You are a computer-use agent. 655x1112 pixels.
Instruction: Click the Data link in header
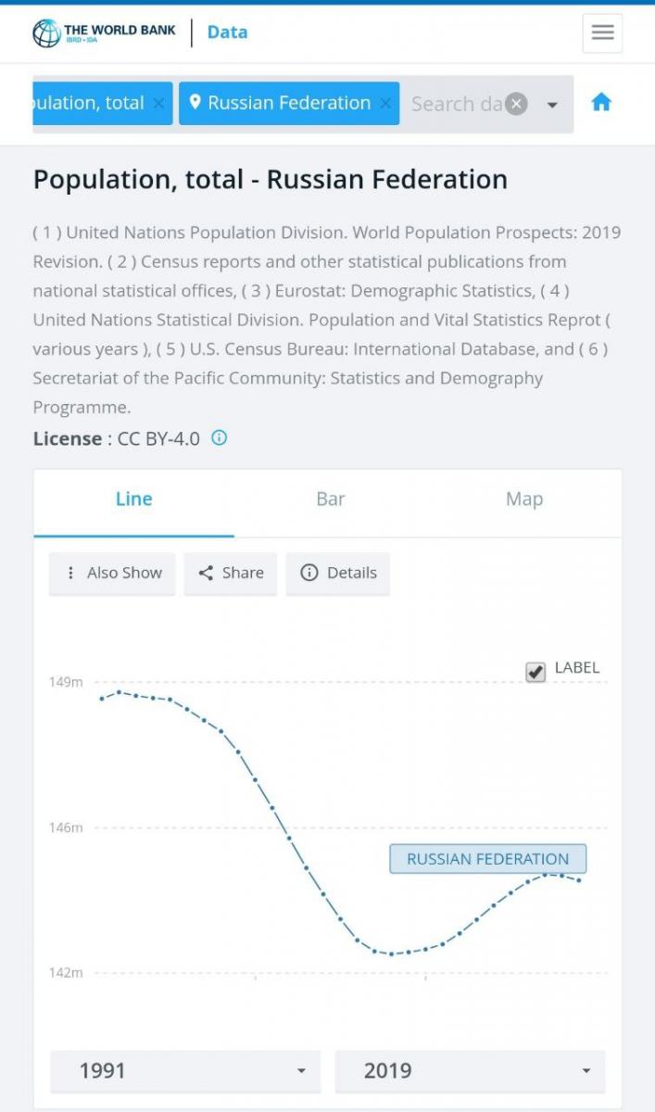click(x=227, y=32)
